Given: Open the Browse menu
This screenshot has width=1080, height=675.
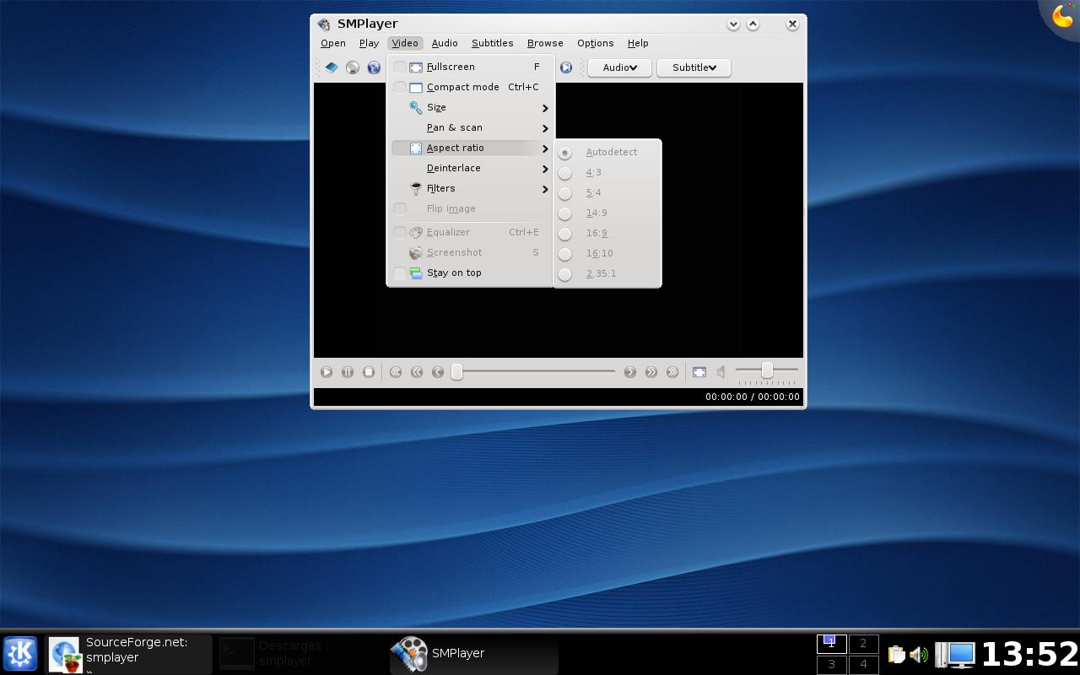Looking at the screenshot, I should 545,43.
